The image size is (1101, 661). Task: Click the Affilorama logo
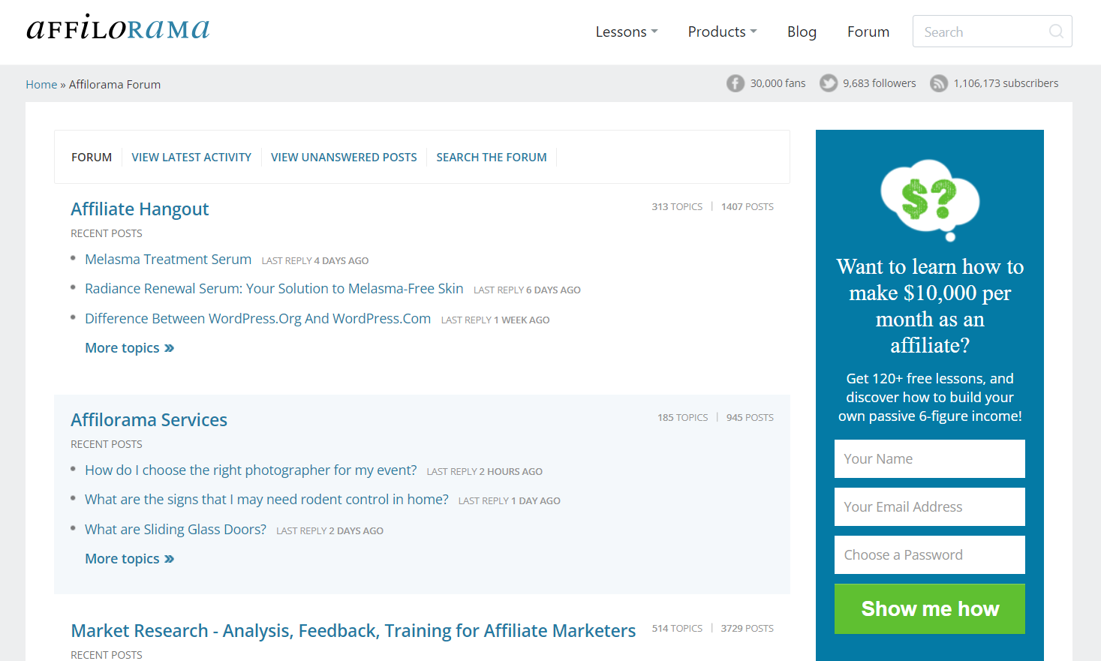(x=118, y=29)
